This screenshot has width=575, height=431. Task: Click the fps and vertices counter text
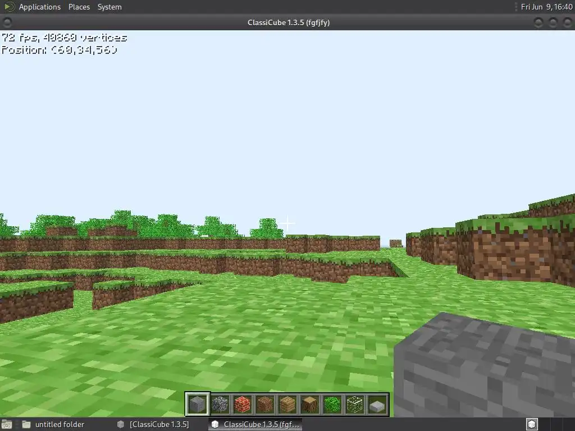tap(65, 38)
